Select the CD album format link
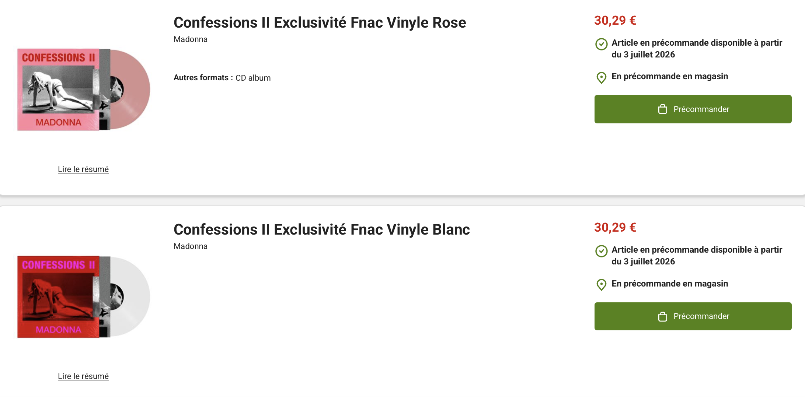This screenshot has height=397, width=805. [x=253, y=78]
